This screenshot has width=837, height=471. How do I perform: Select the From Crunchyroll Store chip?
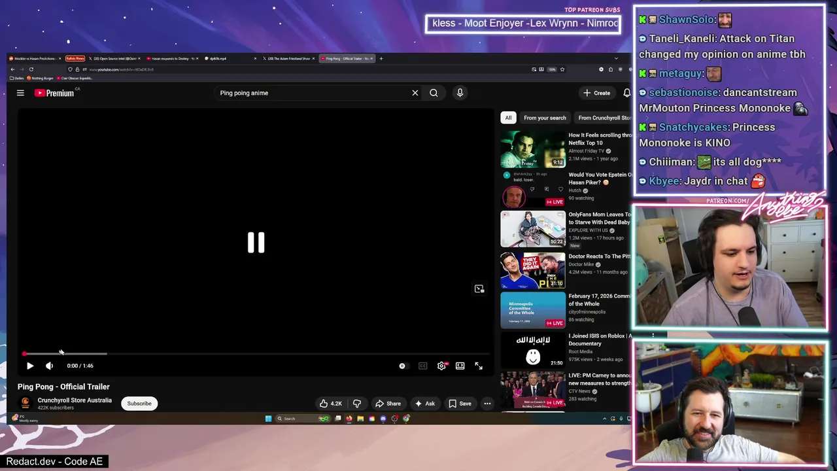[604, 118]
